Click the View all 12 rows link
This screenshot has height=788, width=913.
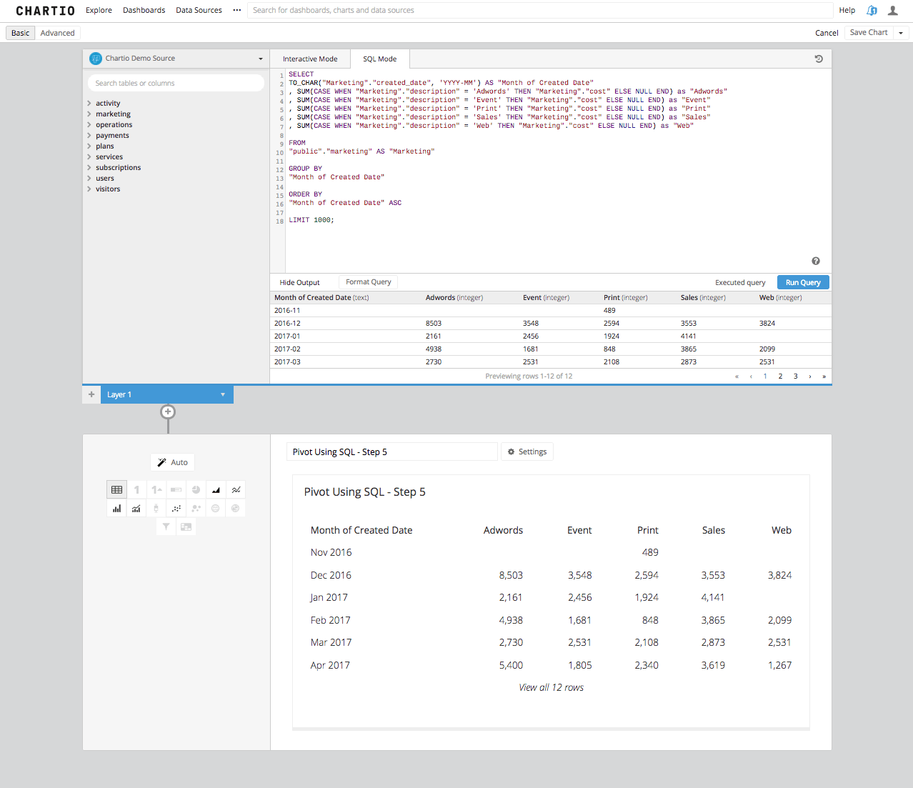[551, 687]
